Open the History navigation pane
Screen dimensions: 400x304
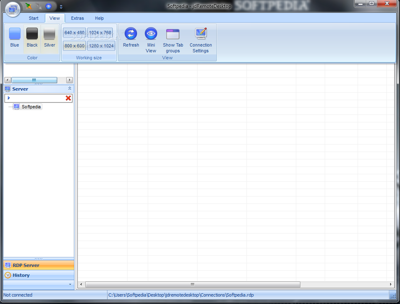pos(39,275)
